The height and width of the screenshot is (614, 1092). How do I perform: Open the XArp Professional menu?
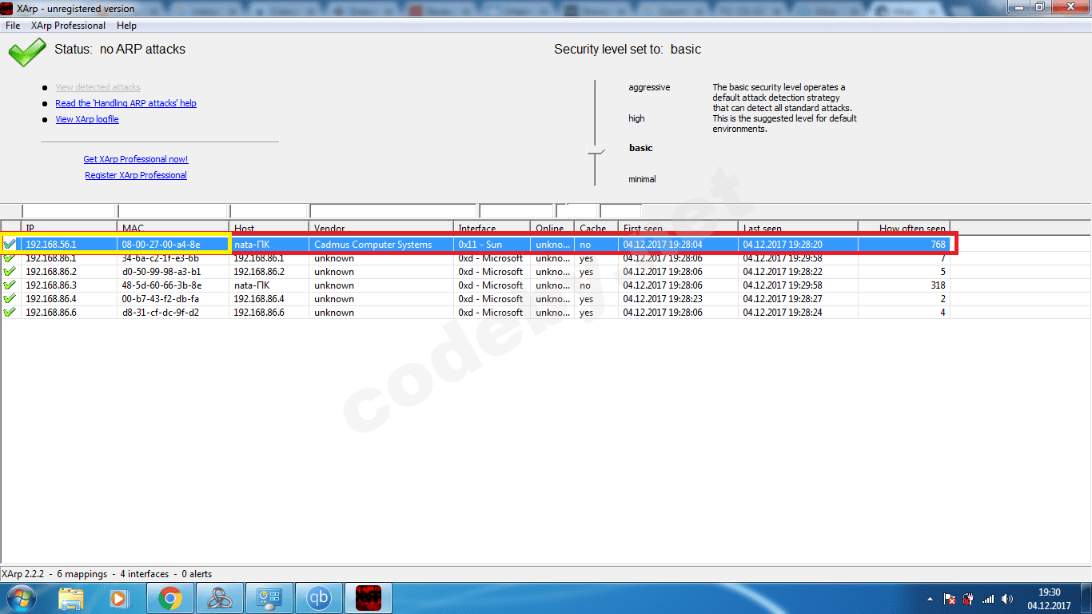click(x=68, y=26)
